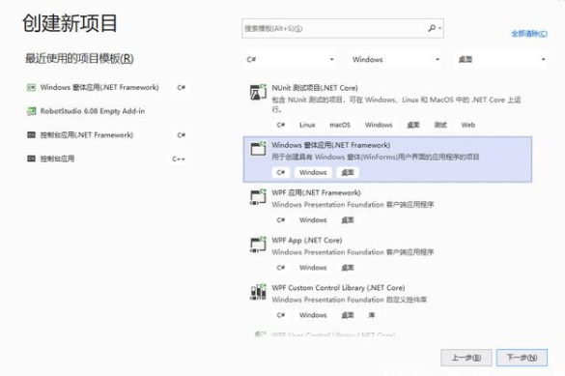
Task: Click the recent C++ console app icon
Action: pos(31,159)
